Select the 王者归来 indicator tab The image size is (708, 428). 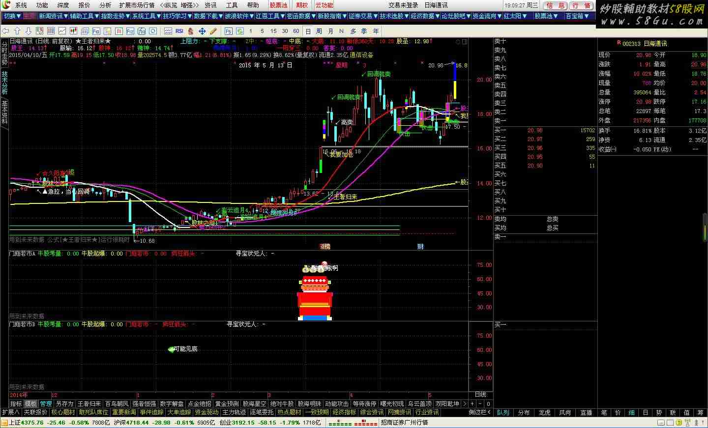(89, 404)
